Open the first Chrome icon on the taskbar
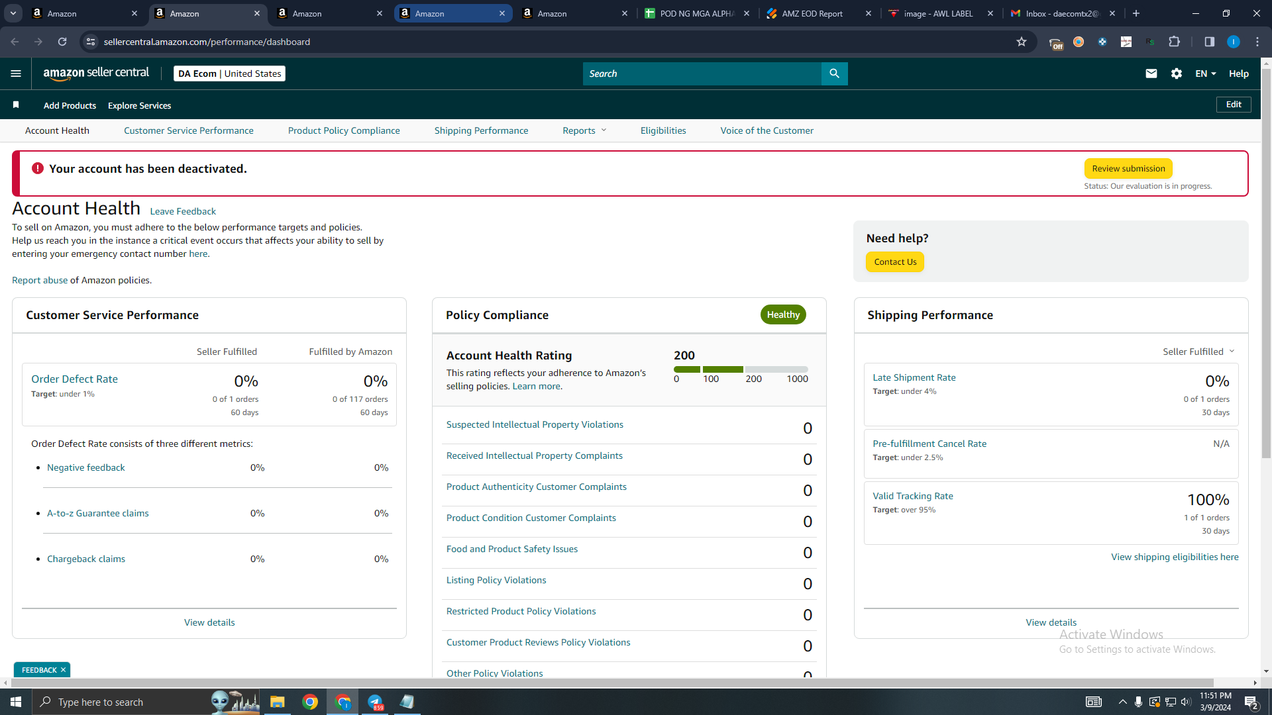Image resolution: width=1272 pixels, height=715 pixels. tap(310, 702)
